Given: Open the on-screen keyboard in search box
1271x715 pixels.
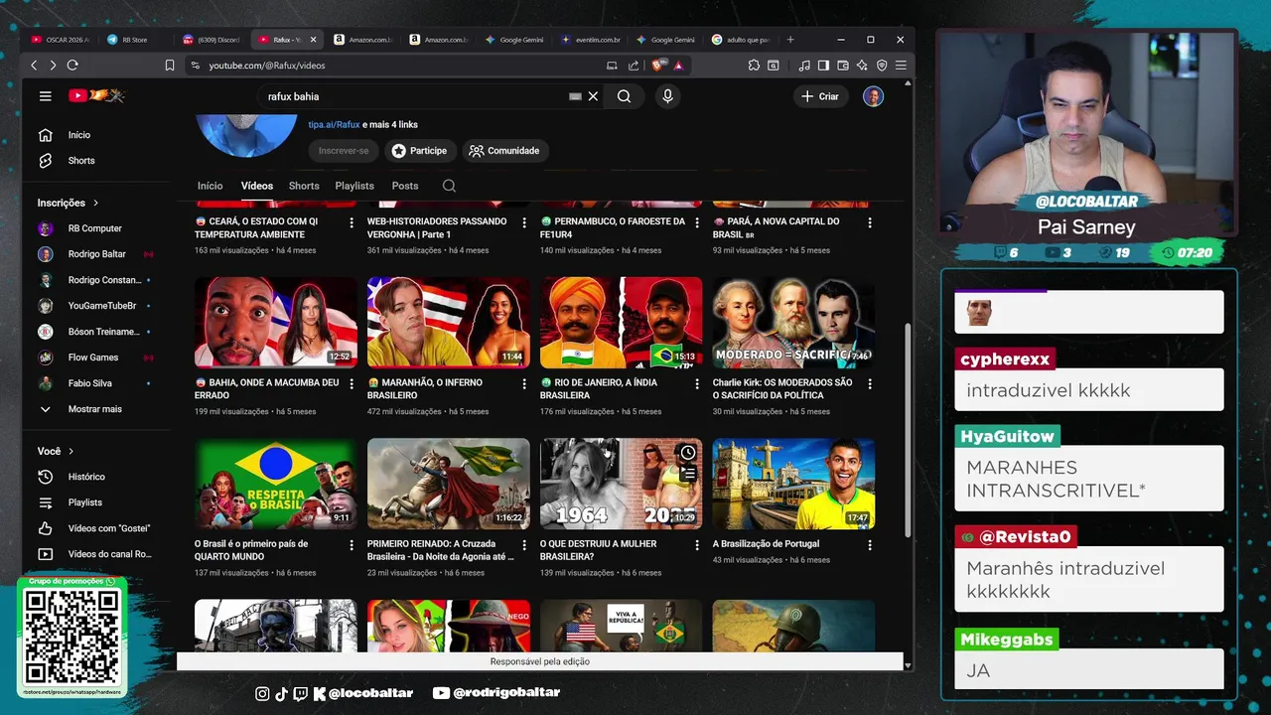Looking at the screenshot, I should (x=575, y=96).
